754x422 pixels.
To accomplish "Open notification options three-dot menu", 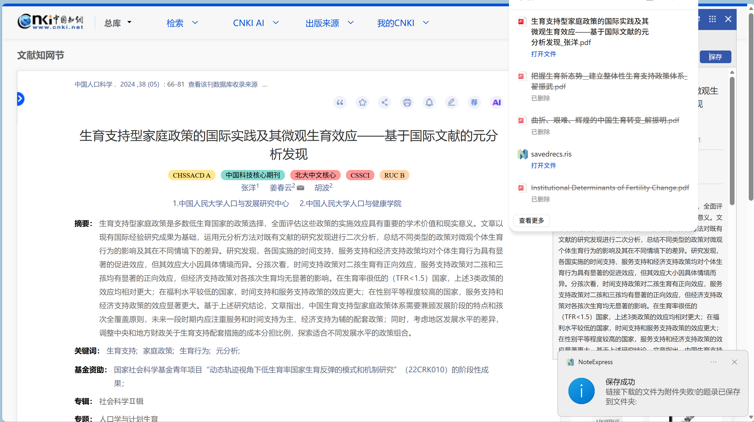I will click(714, 362).
